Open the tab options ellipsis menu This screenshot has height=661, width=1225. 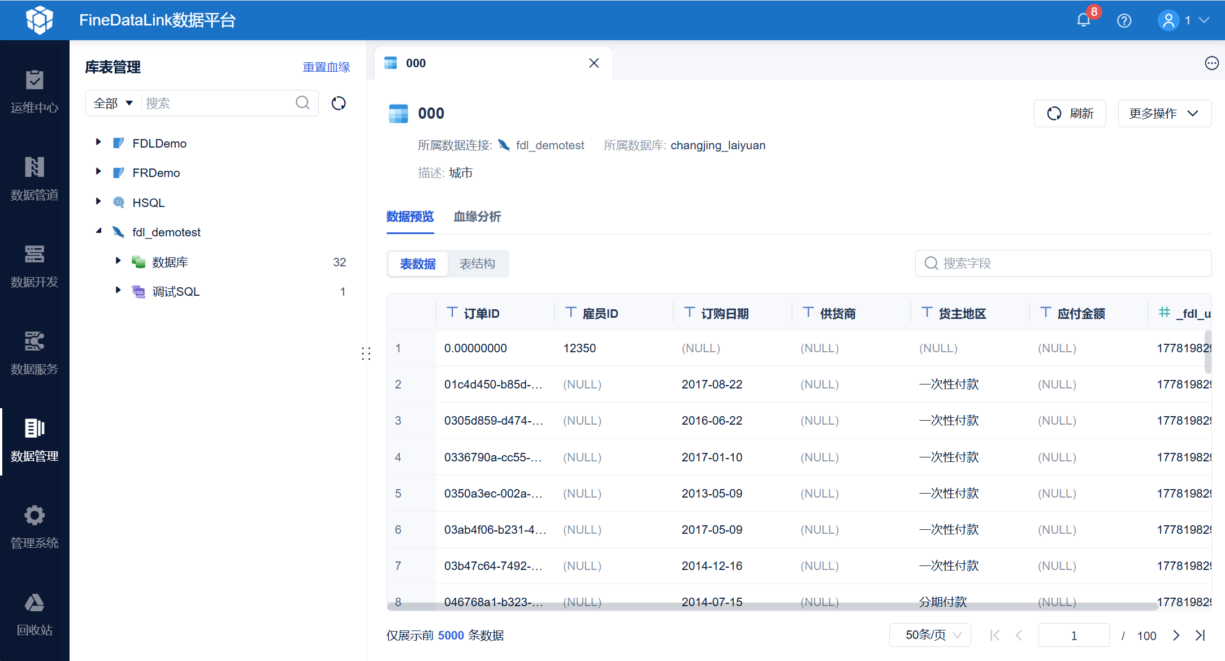click(x=1211, y=63)
